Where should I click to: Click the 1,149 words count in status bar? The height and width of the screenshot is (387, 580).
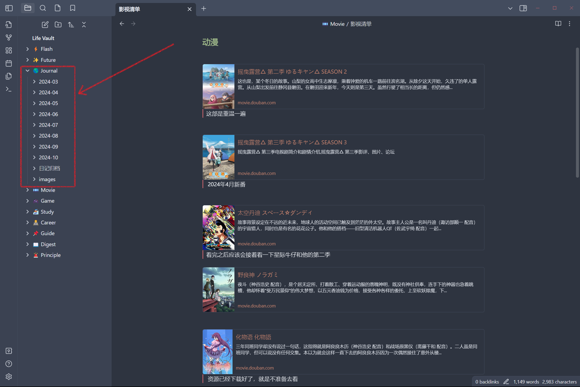(526, 382)
